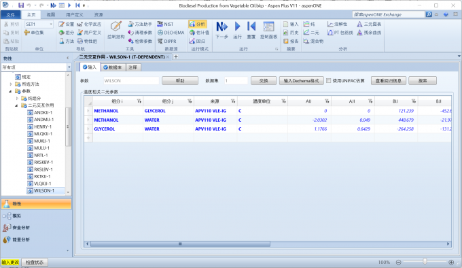
Task: Open PT 包络线 envelope analysis
Action: tap(340, 33)
